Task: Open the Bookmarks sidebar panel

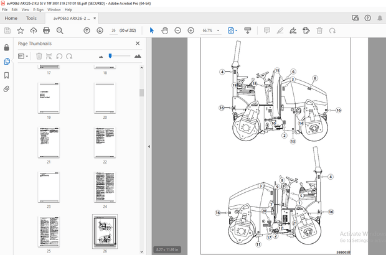Action: [x=7, y=75]
